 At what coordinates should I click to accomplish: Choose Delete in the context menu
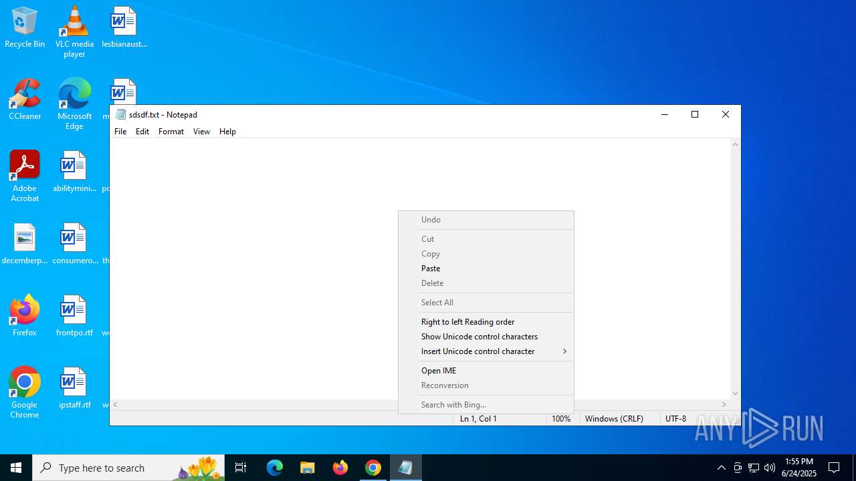486,283
